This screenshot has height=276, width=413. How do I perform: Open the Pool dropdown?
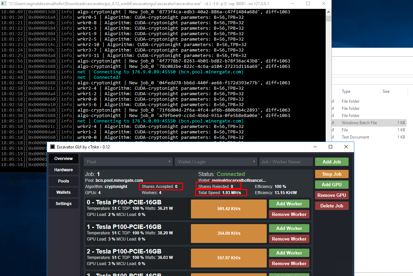coord(128,161)
